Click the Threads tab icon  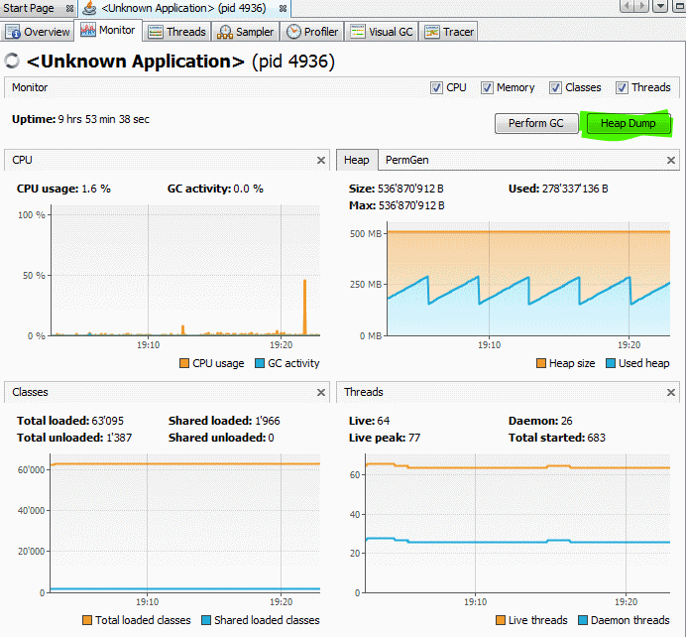click(x=156, y=32)
